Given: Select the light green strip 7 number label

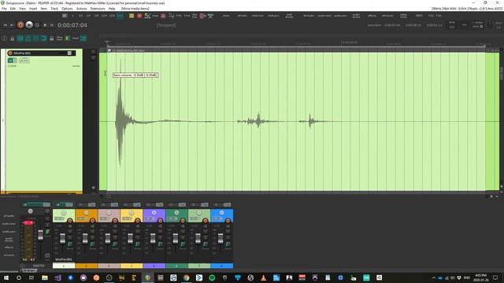Looking at the screenshot, I should click(199, 266).
